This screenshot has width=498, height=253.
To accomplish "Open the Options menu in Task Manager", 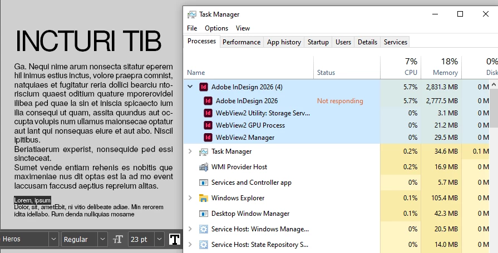I will (x=216, y=28).
